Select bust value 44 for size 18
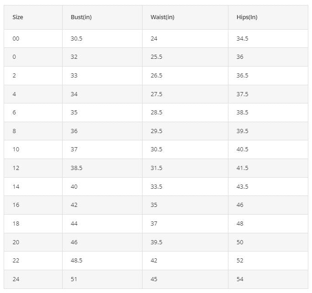Screen dimensions: 312x293 tap(74, 224)
